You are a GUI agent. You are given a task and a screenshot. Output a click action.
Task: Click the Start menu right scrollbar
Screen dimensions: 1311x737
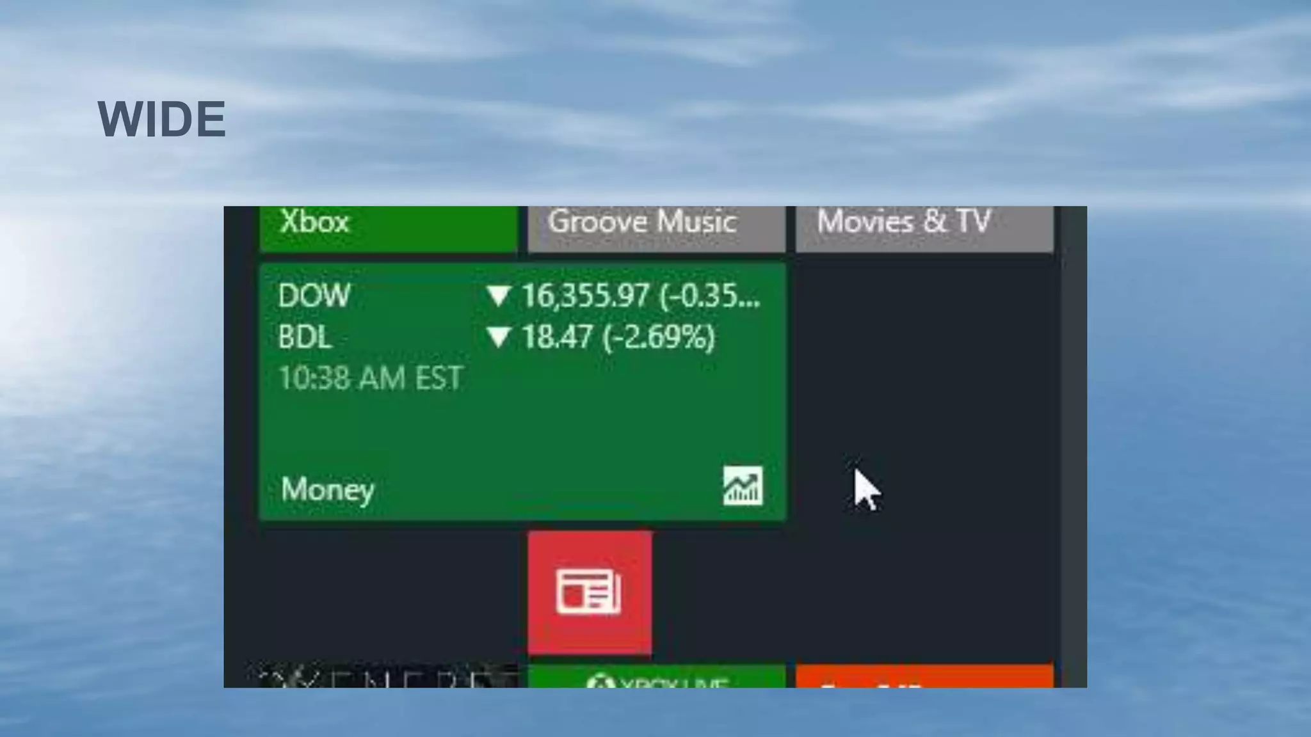tap(1074, 447)
